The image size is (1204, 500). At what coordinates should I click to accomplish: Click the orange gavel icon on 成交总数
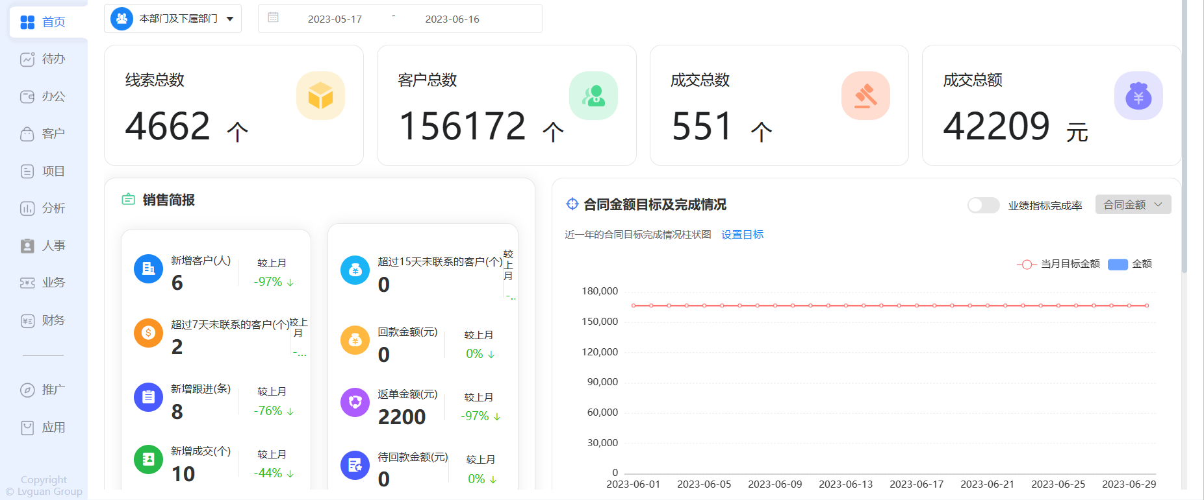[865, 96]
